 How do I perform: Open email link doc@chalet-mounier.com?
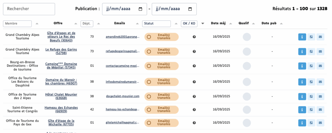[122, 96]
